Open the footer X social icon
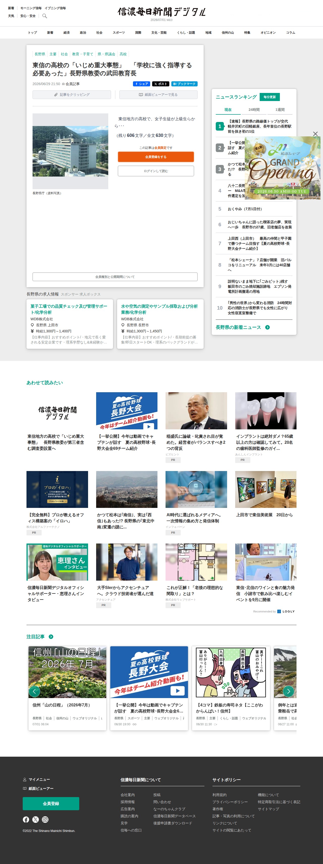Image resolution: width=323 pixels, height=864 pixels. click(36, 819)
